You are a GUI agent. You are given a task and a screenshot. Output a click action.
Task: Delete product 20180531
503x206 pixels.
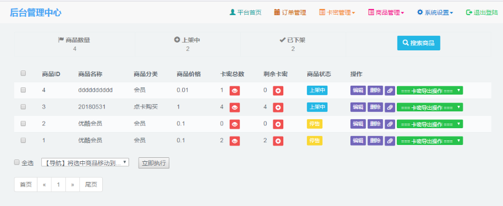click(x=376, y=107)
